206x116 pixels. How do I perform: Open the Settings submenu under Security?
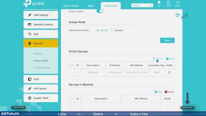tap(38, 54)
